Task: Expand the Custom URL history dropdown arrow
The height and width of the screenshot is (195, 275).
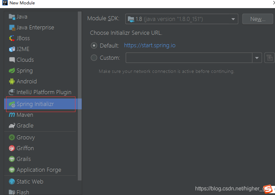Action: (x=257, y=58)
